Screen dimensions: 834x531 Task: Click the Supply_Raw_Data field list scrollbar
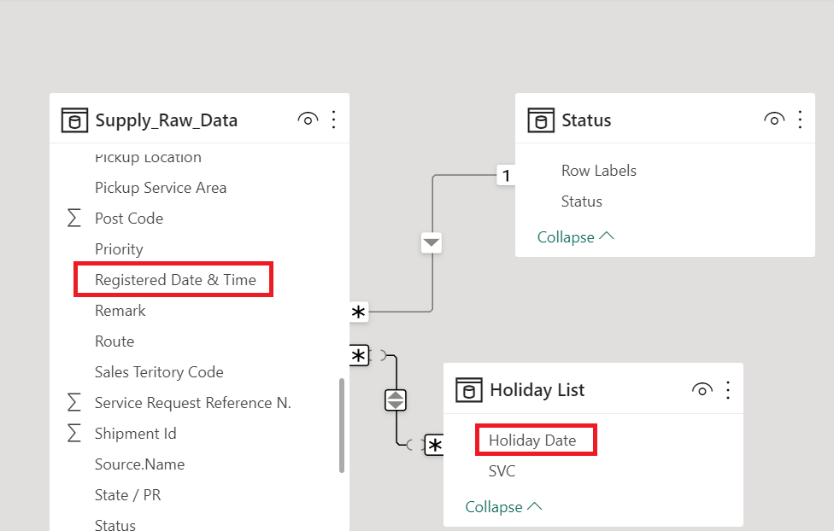(342, 425)
